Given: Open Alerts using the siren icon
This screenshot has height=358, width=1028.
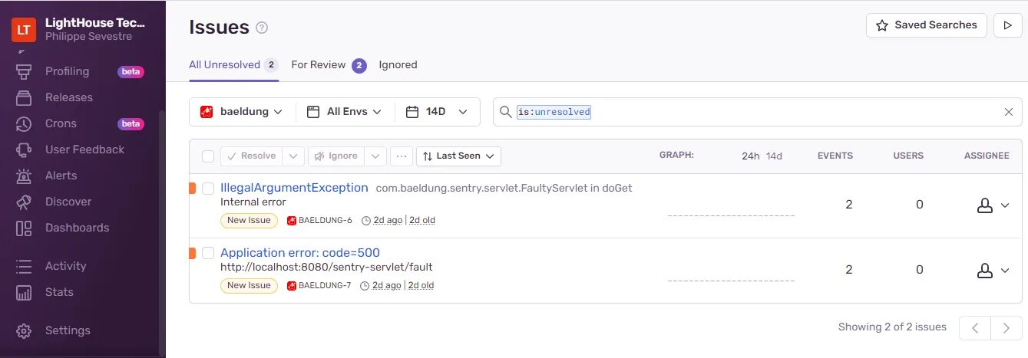Looking at the screenshot, I should [x=24, y=176].
